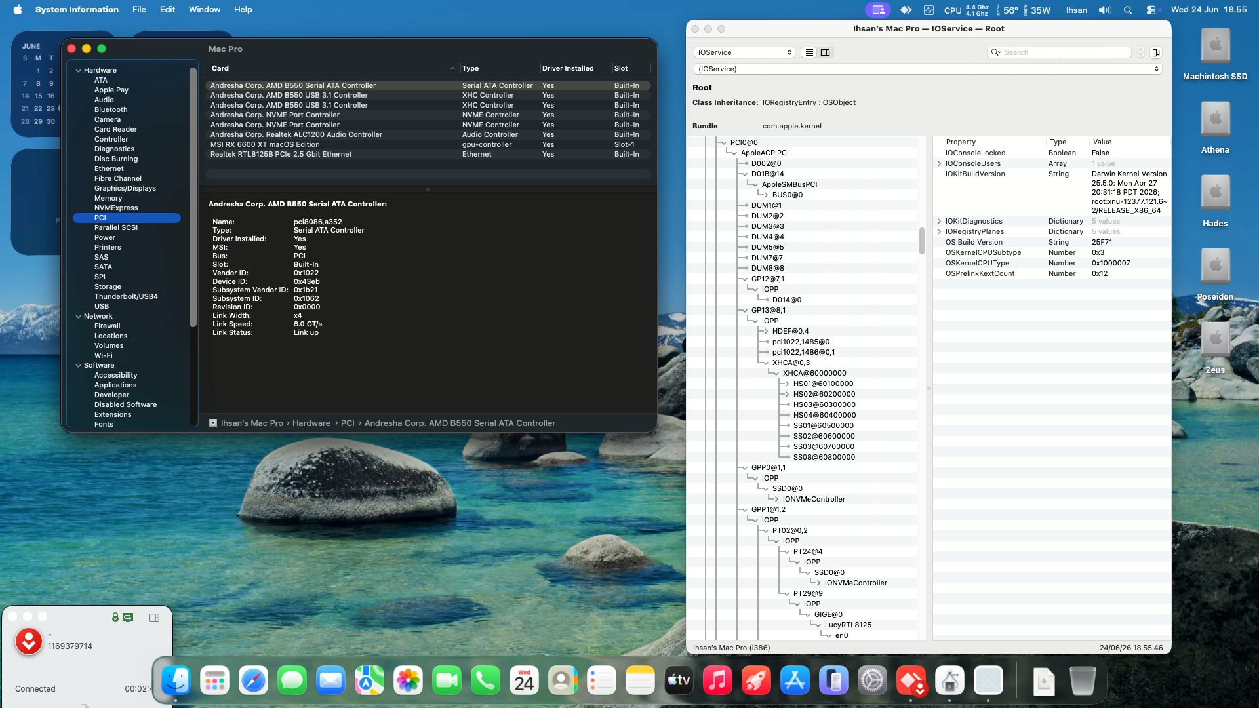Launch Safari from the Dock
Image resolution: width=1259 pixels, height=708 pixels.
[254, 681]
